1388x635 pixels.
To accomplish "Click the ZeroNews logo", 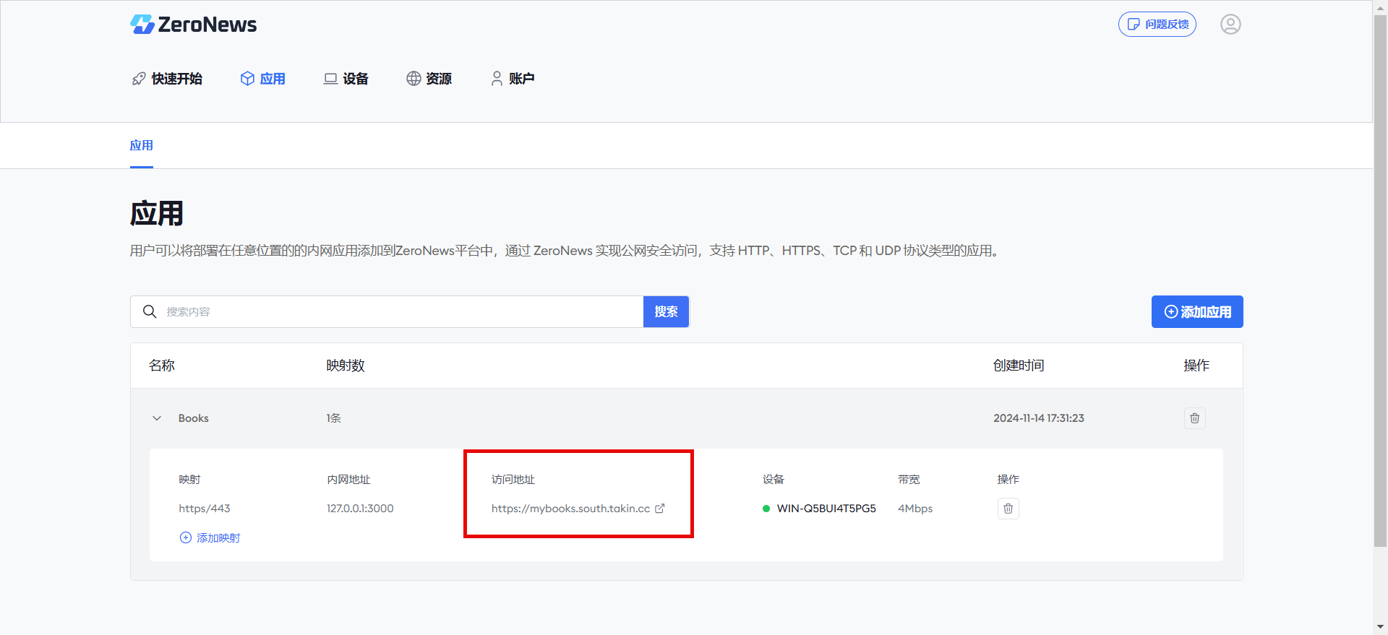I will pyautogui.click(x=193, y=25).
